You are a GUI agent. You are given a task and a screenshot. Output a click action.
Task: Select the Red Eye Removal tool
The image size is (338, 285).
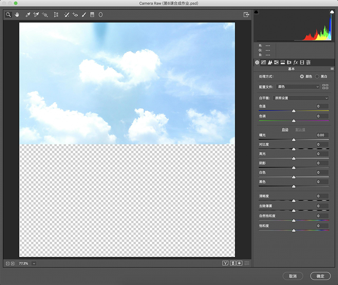[75, 15]
